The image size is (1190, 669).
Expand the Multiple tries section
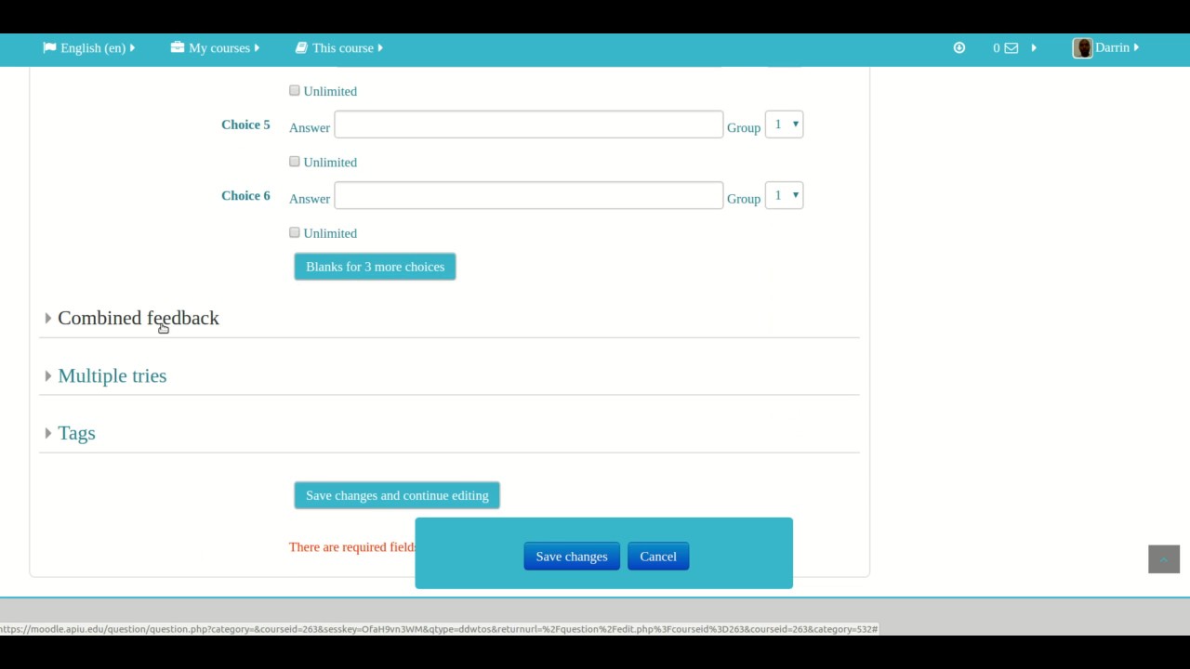[x=112, y=375]
